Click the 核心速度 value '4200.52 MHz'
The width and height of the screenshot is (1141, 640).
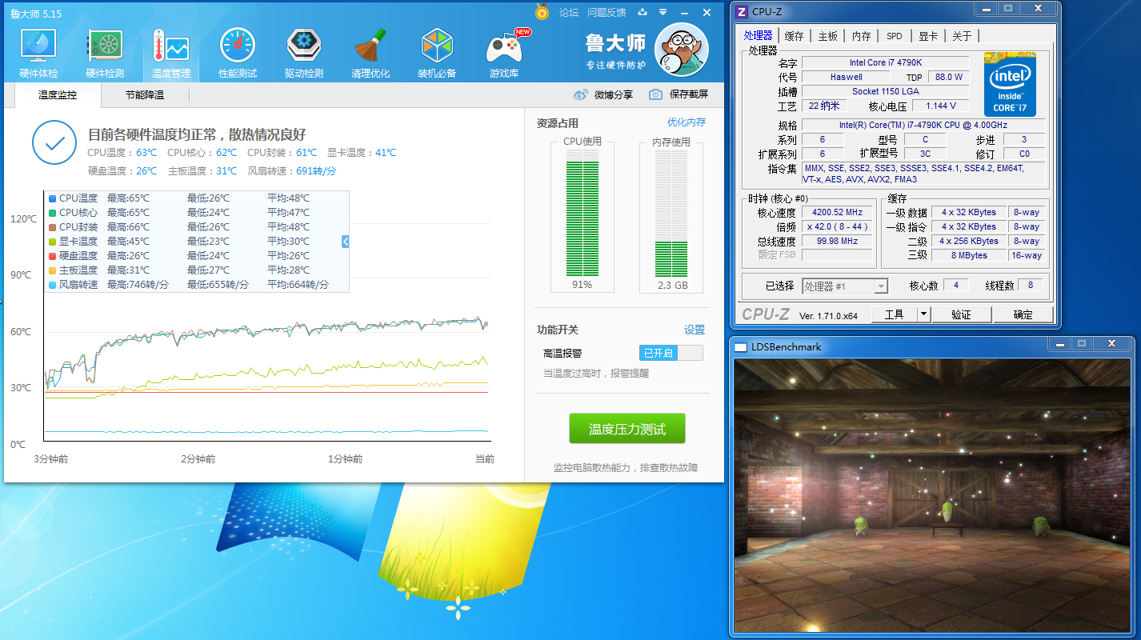point(837,212)
